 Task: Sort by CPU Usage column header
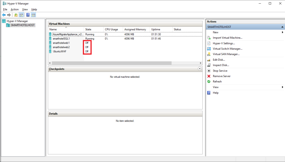[113, 29]
